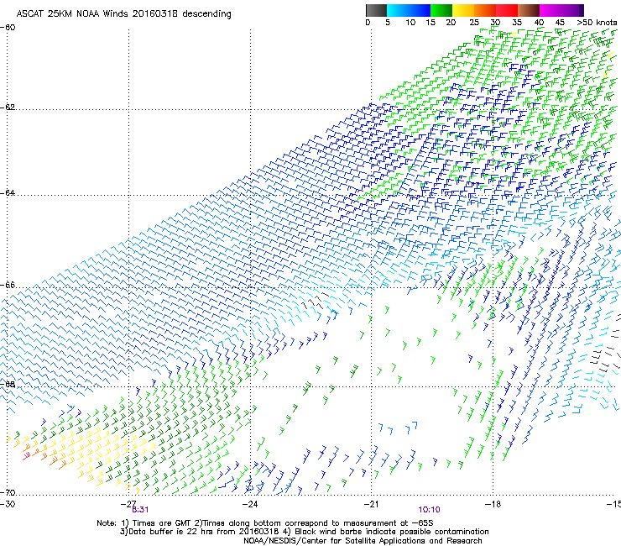The image size is (621, 546).
Task: Click the yellow 20-25 knots legend segment
Action: coord(463,10)
